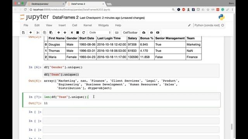248x139 pixels.
Task: Reload the browser page
Action: coord(25,10)
